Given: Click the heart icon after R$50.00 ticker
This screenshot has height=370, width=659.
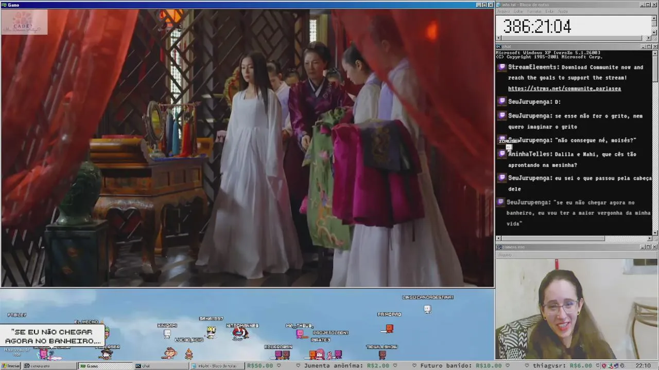Looking at the screenshot, I should tap(279, 366).
